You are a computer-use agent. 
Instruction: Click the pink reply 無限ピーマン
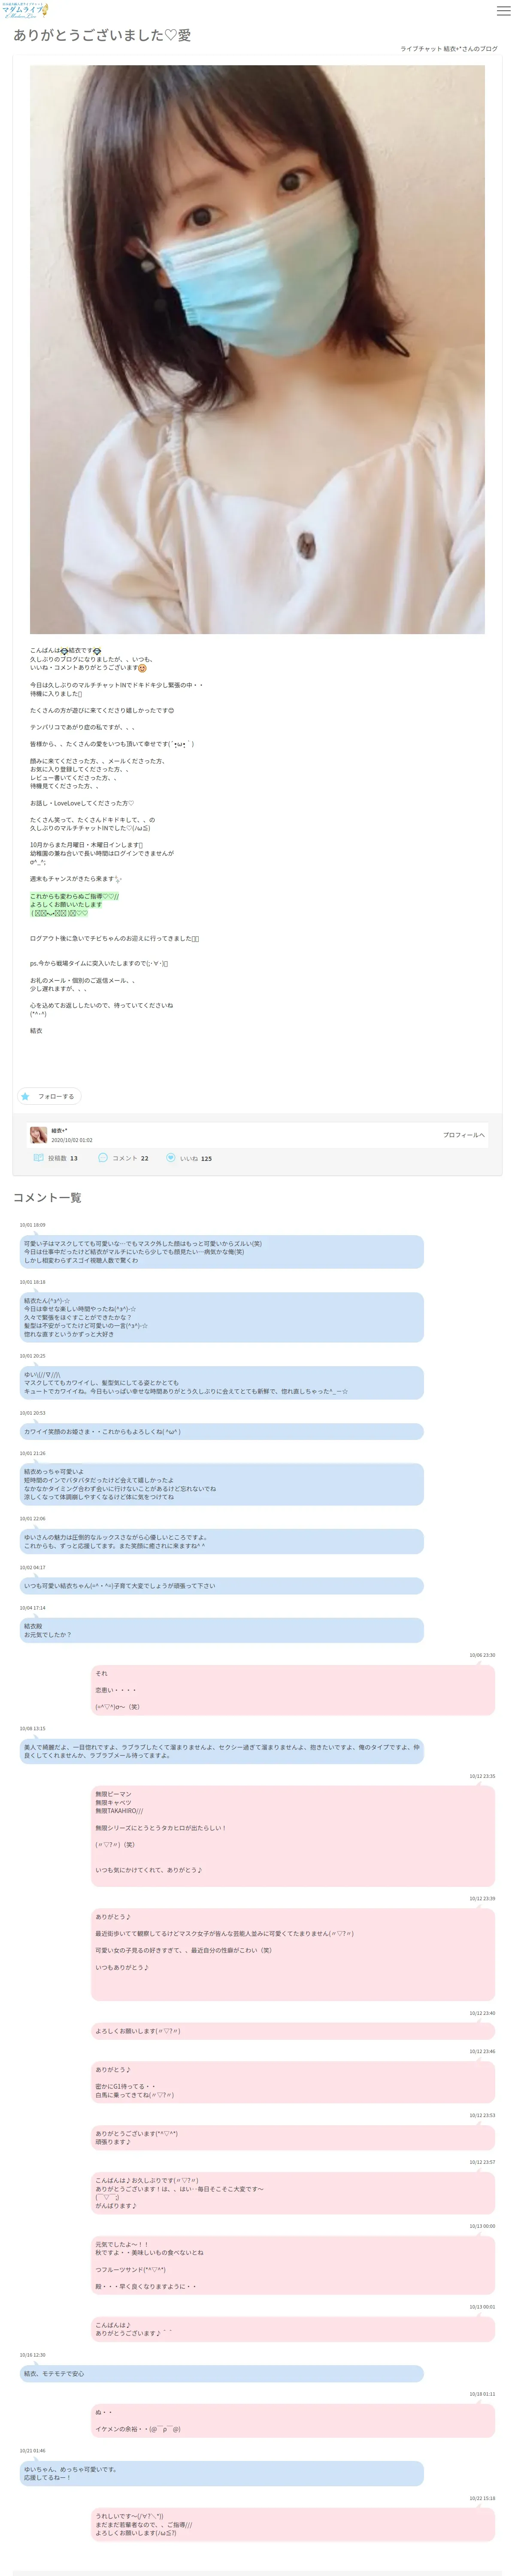pyautogui.click(x=293, y=1836)
